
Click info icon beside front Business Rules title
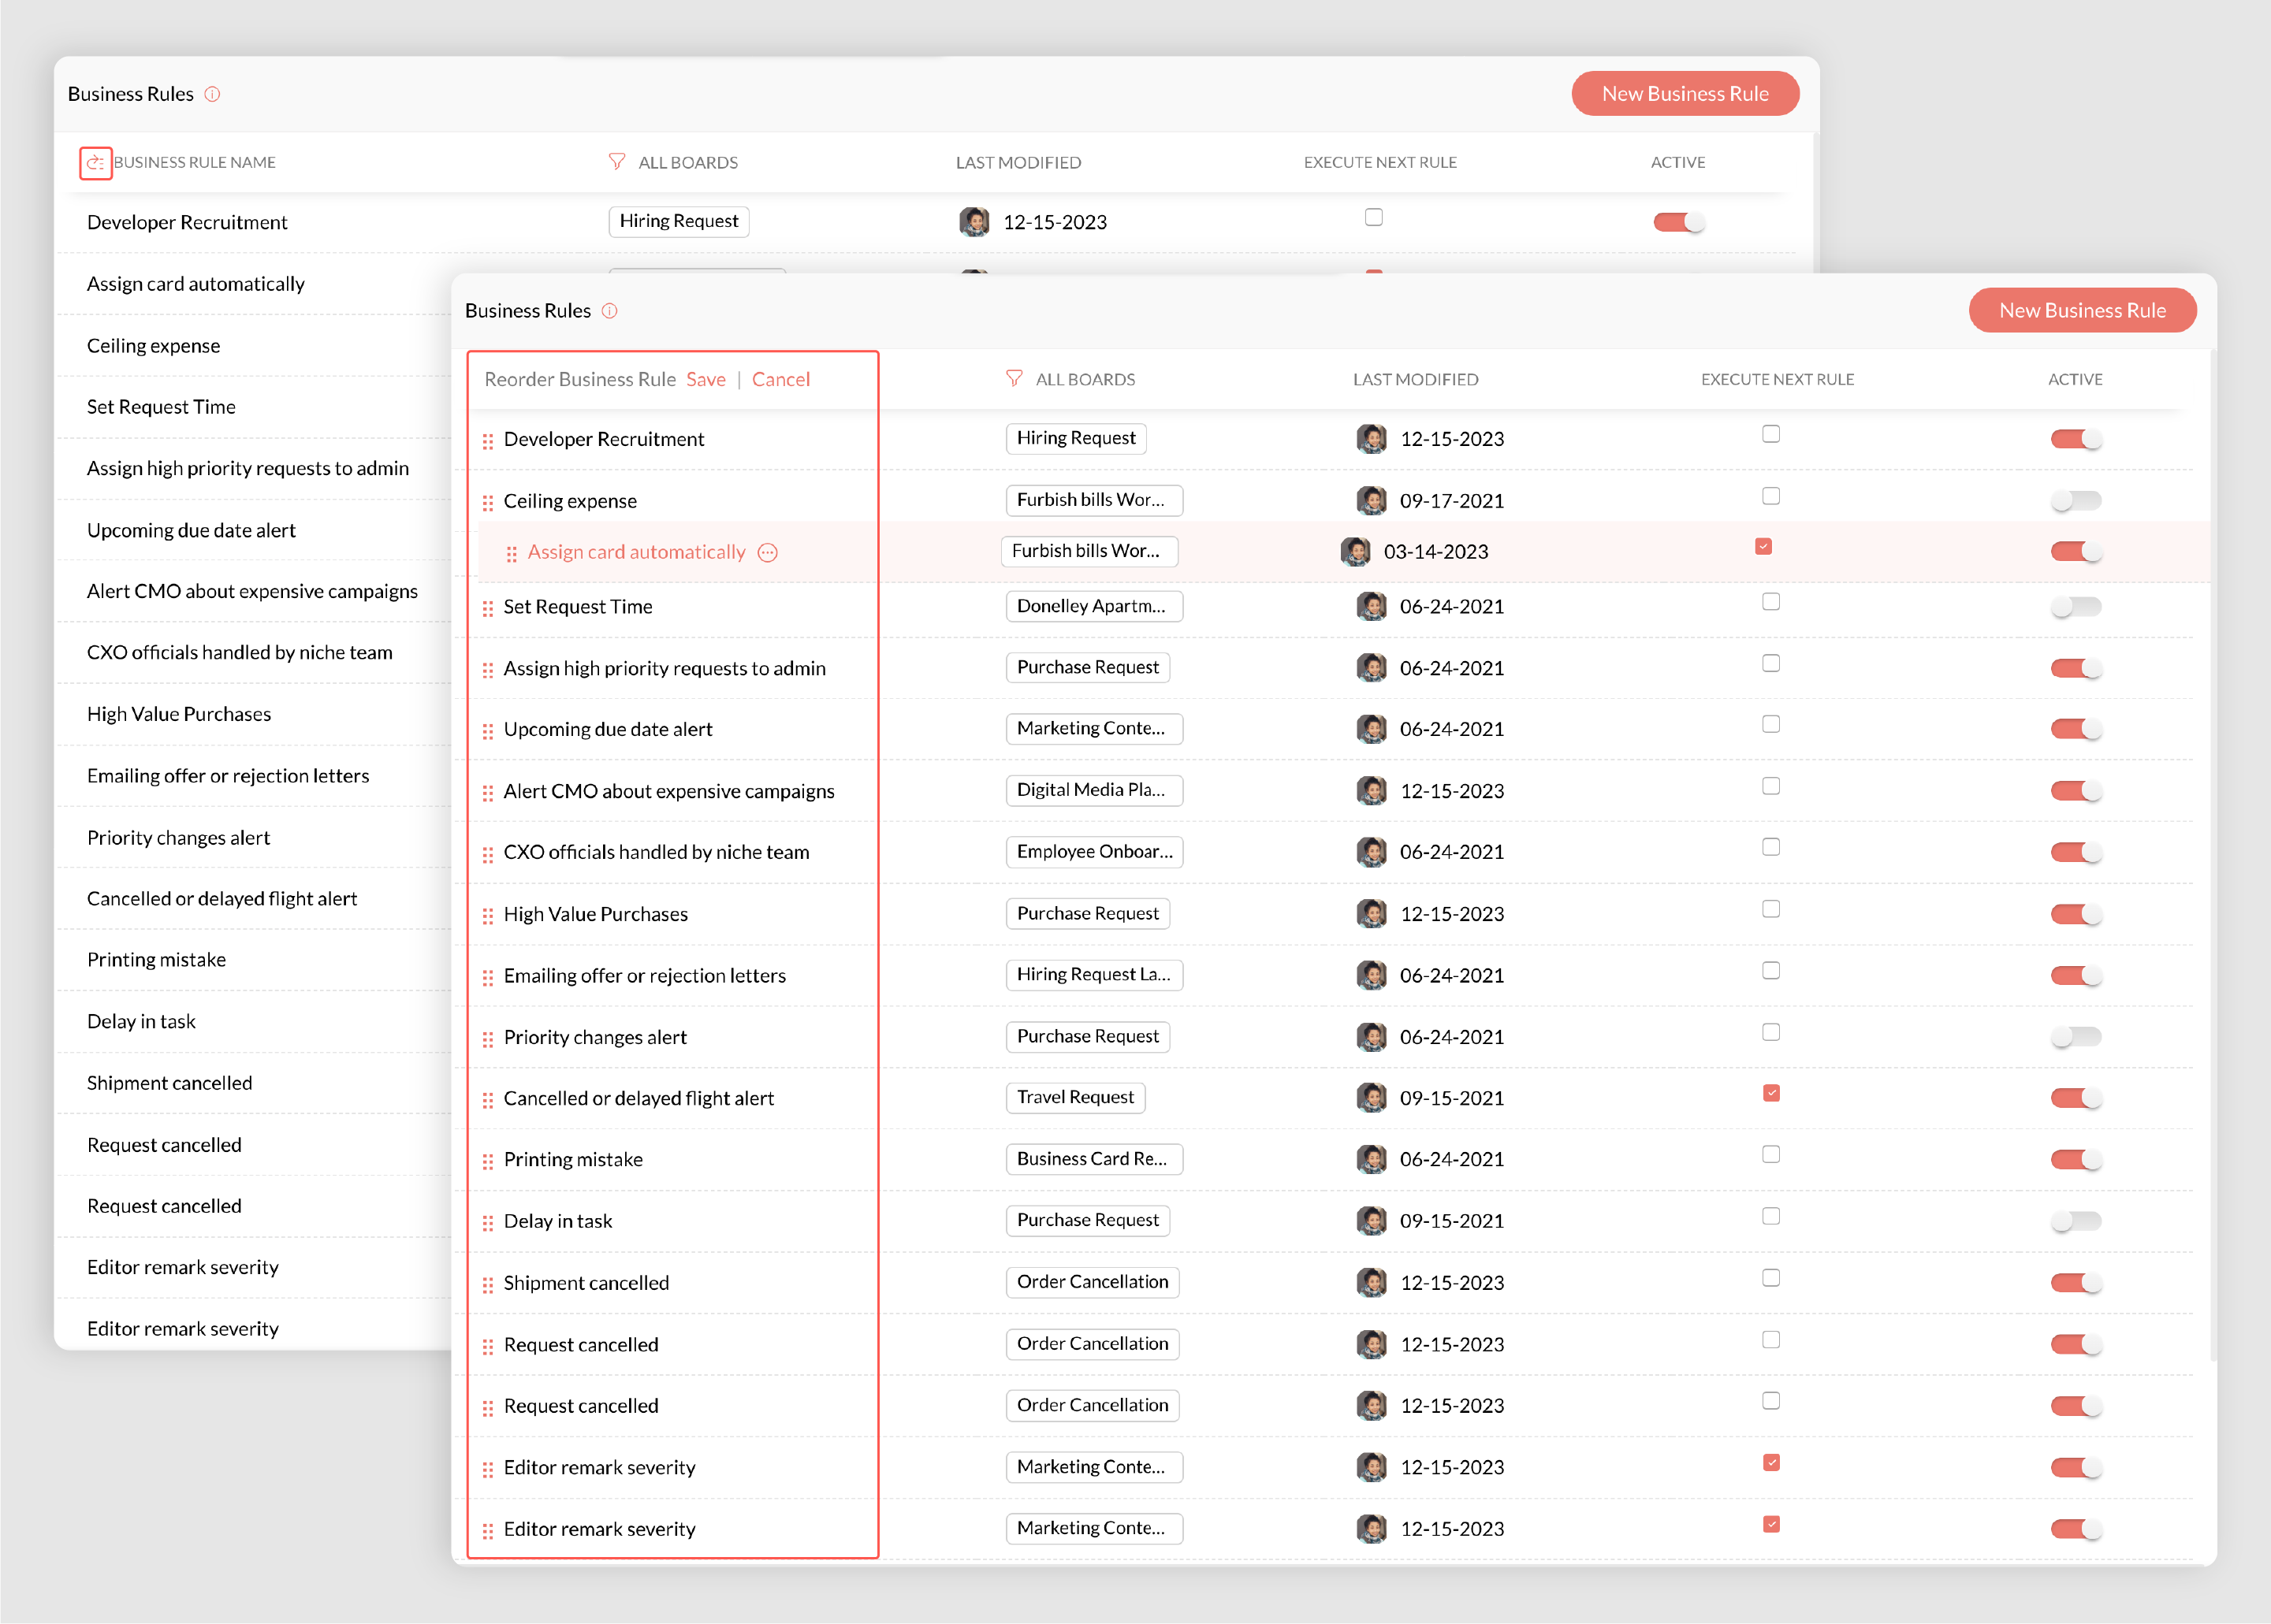(609, 311)
